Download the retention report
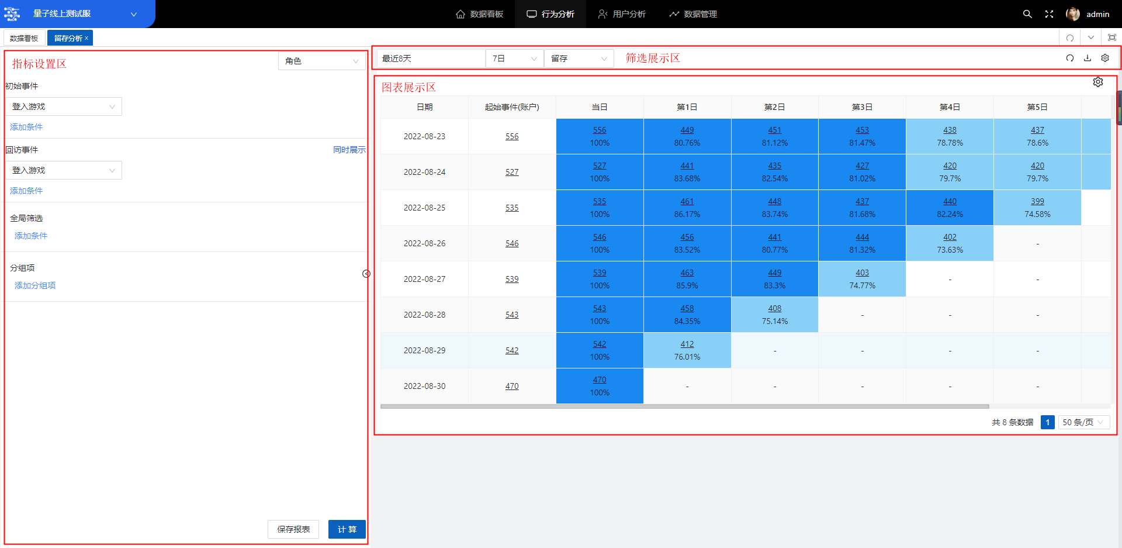 point(1088,58)
